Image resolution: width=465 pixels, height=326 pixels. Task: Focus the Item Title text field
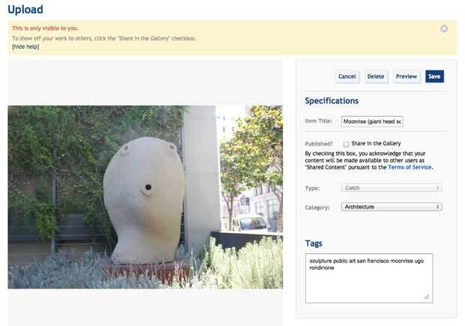[x=372, y=121]
